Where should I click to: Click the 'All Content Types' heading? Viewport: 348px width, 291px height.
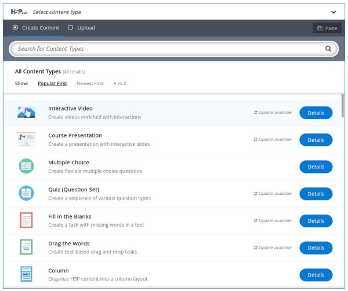pos(38,72)
